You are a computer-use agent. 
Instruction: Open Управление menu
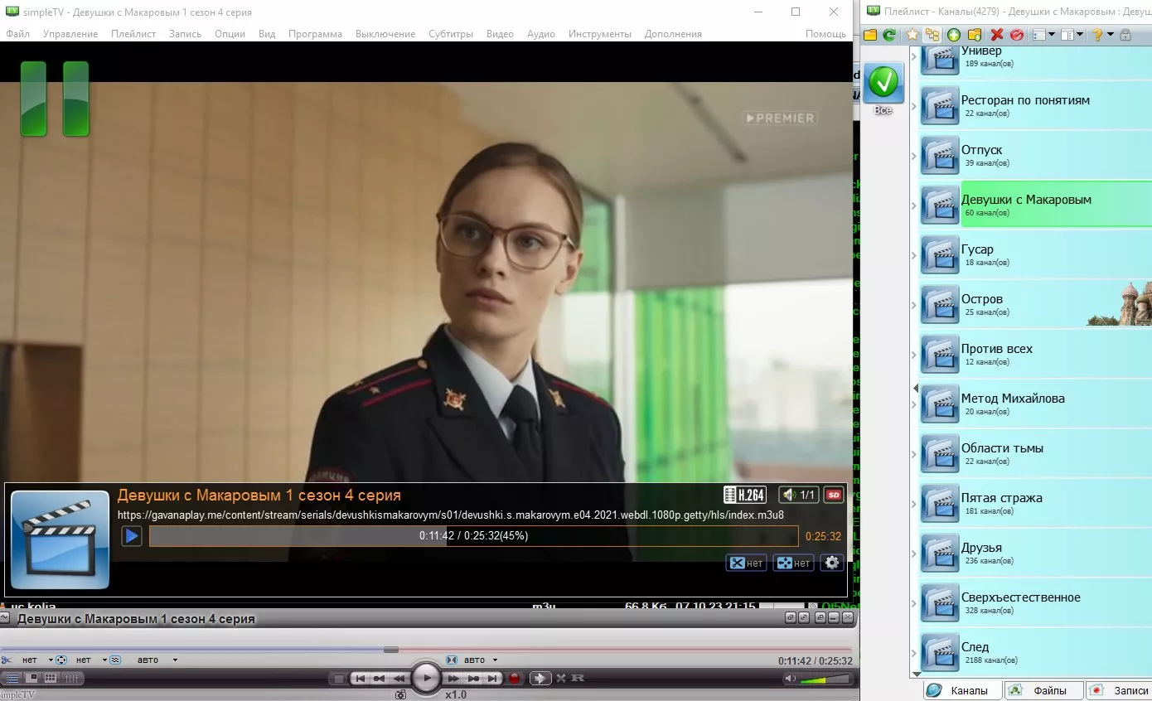coord(70,34)
